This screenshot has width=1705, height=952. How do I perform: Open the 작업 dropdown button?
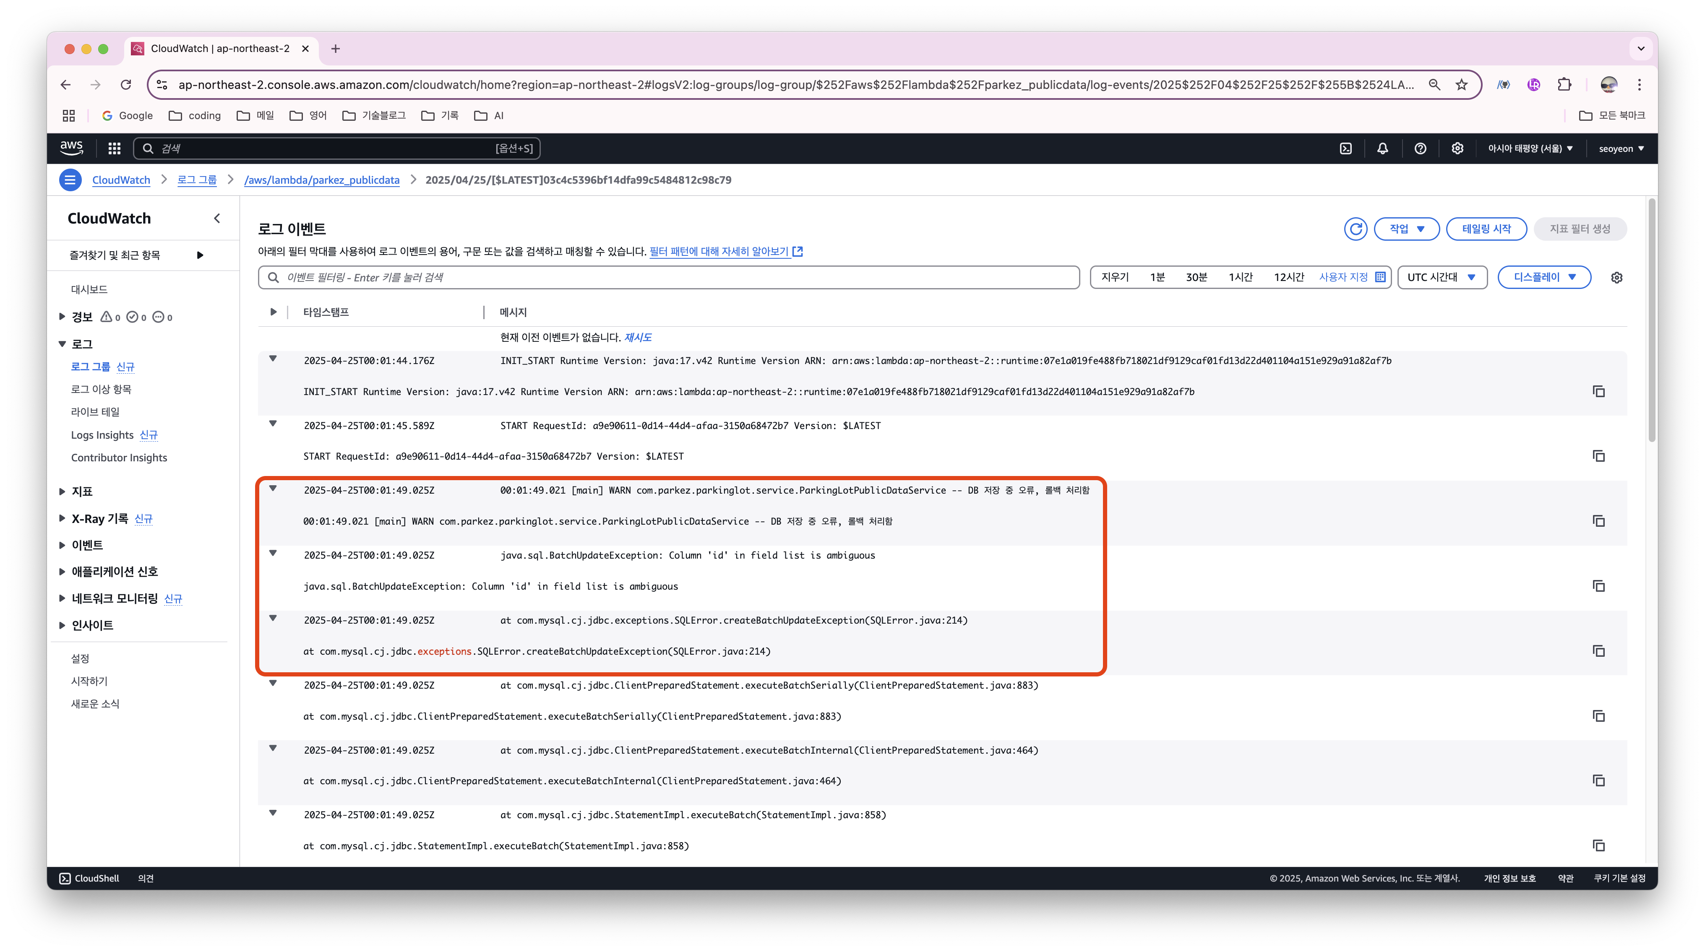pos(1406,229)
